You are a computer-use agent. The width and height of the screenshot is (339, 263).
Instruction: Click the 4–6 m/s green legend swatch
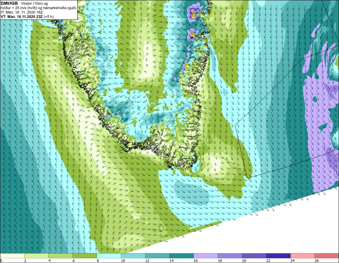pyautogui.click(x=61, y=256)
